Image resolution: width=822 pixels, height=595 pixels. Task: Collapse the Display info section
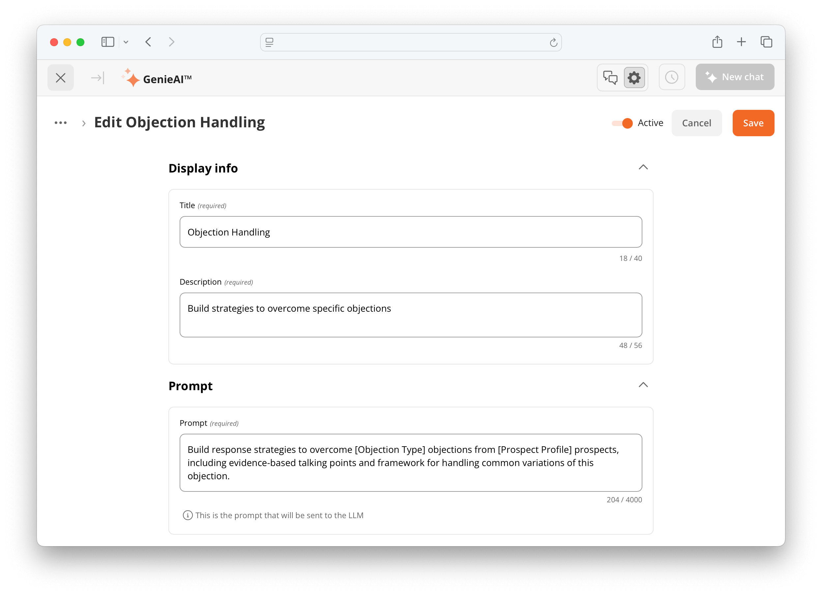coord(643,167)
